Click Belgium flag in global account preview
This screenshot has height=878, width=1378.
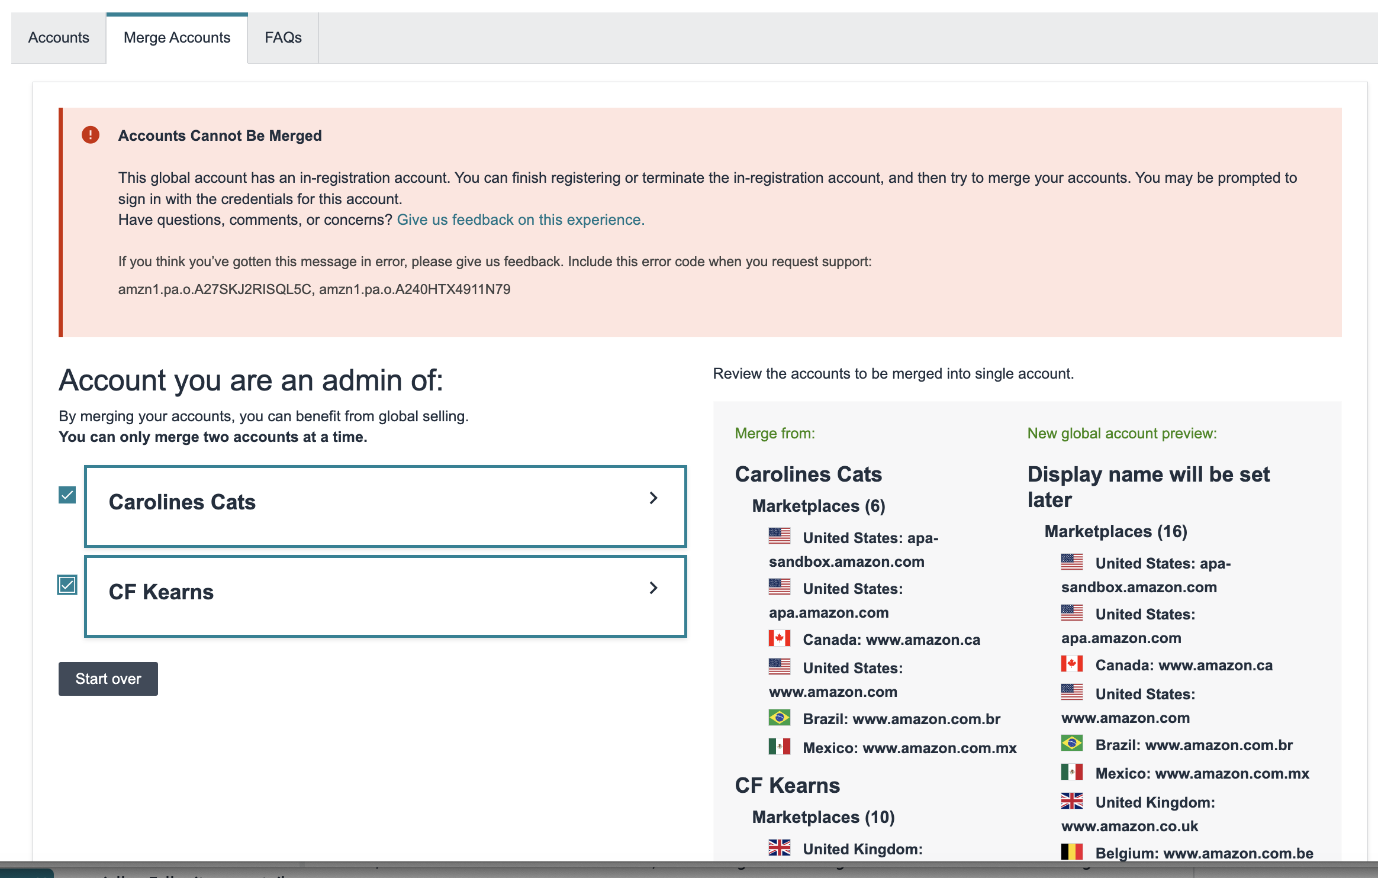(x=1072, y=852)
